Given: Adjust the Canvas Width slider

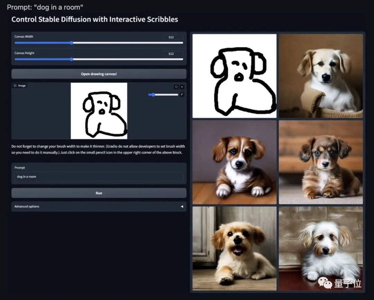Looking at the screenshot, I should (x=99, y=43).
